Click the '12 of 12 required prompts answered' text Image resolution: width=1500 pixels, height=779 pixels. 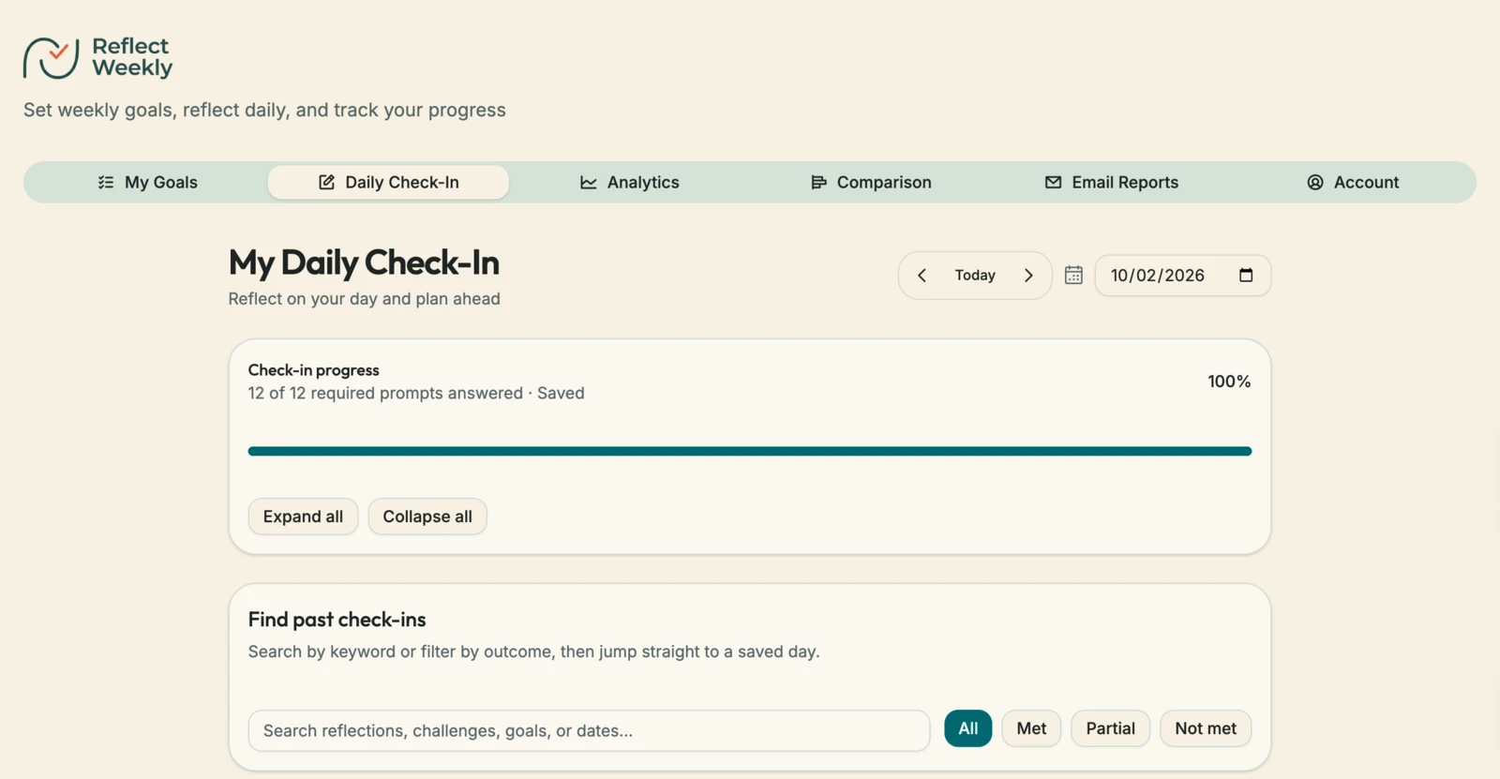click(385, 394)
